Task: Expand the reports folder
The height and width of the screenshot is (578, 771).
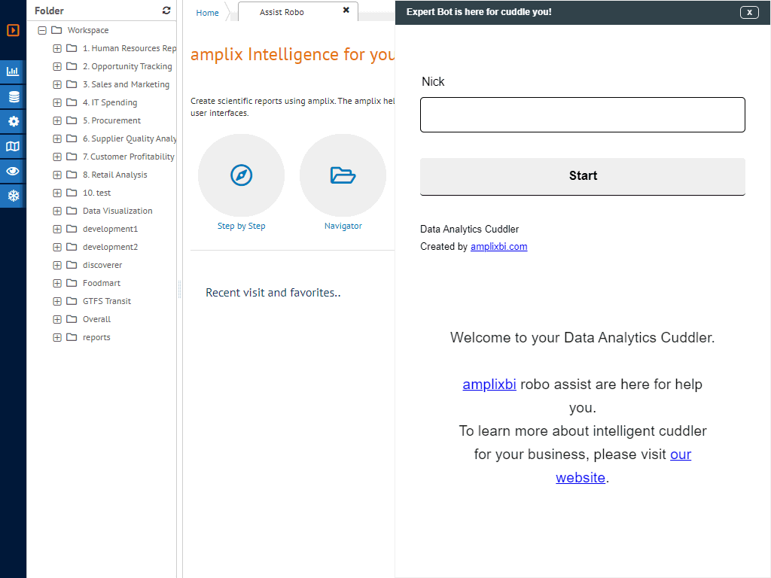Action: [57, 338]
